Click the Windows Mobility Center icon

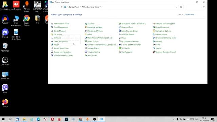52,55
